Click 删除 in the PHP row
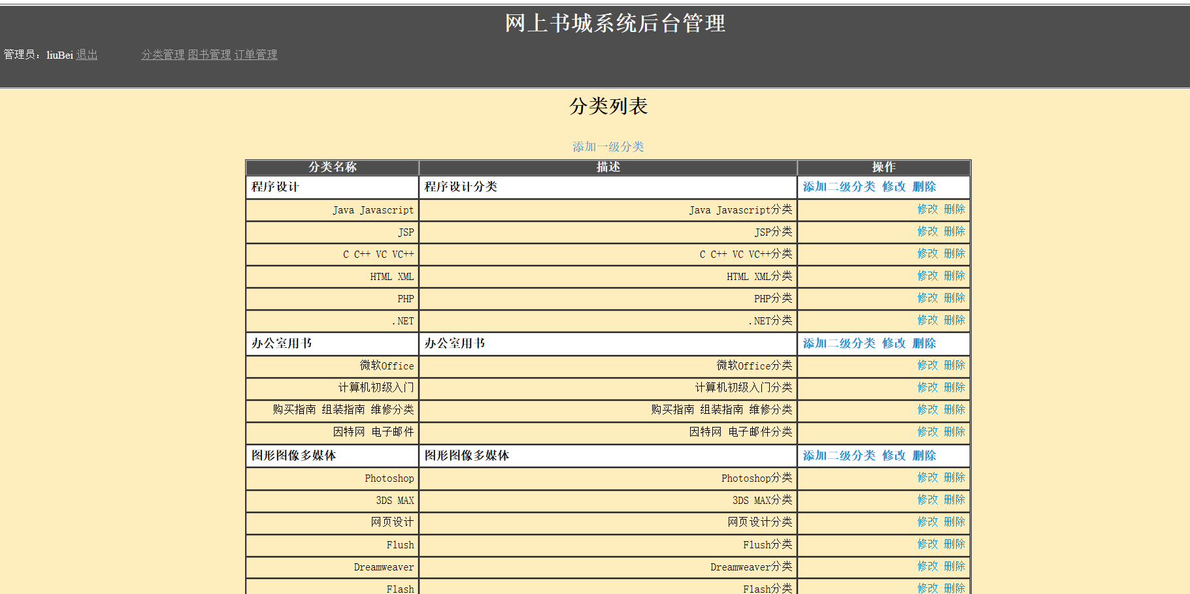This screenshot has height=594, width=1190. point(954,298)
